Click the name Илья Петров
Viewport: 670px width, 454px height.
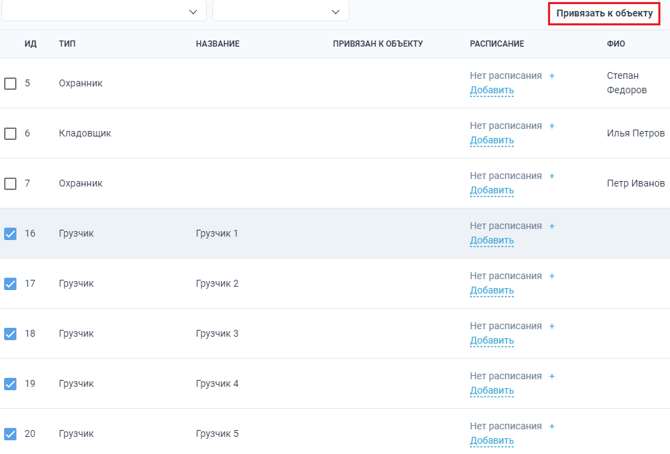coord(636,134)
